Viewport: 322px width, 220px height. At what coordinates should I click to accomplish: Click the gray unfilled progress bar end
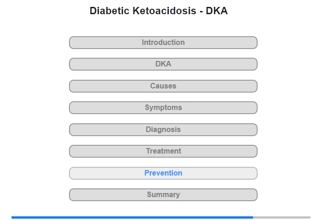282,217
